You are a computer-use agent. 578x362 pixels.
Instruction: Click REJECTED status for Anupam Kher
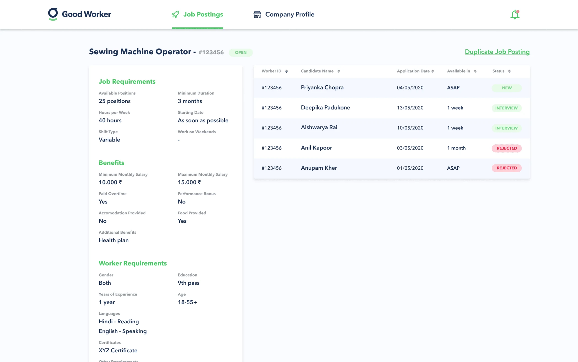(507, 168)
